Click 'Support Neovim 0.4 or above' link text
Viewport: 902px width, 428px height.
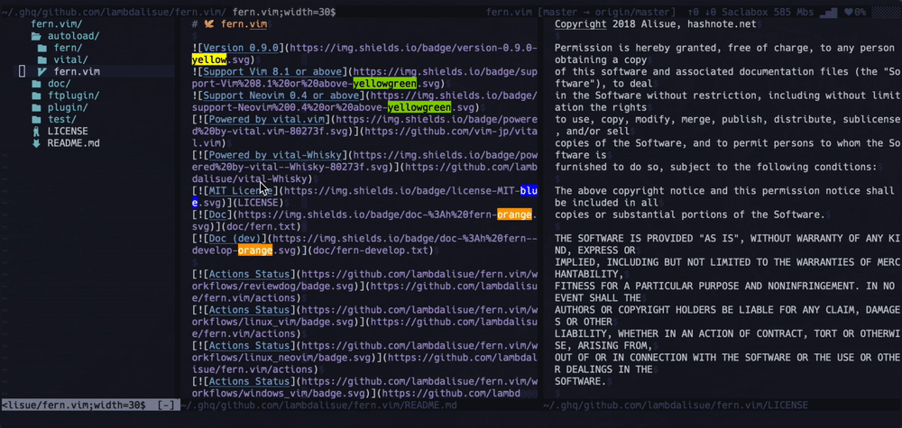tap(281, 96)
